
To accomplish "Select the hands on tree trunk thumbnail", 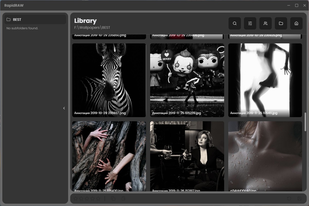I will (109, 156).
